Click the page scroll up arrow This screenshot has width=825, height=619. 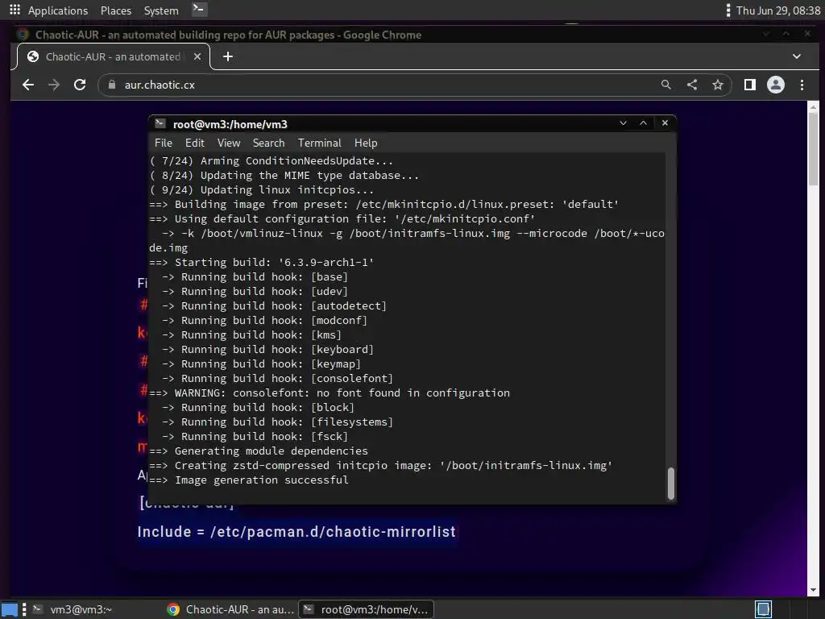(x=814, y=107)
